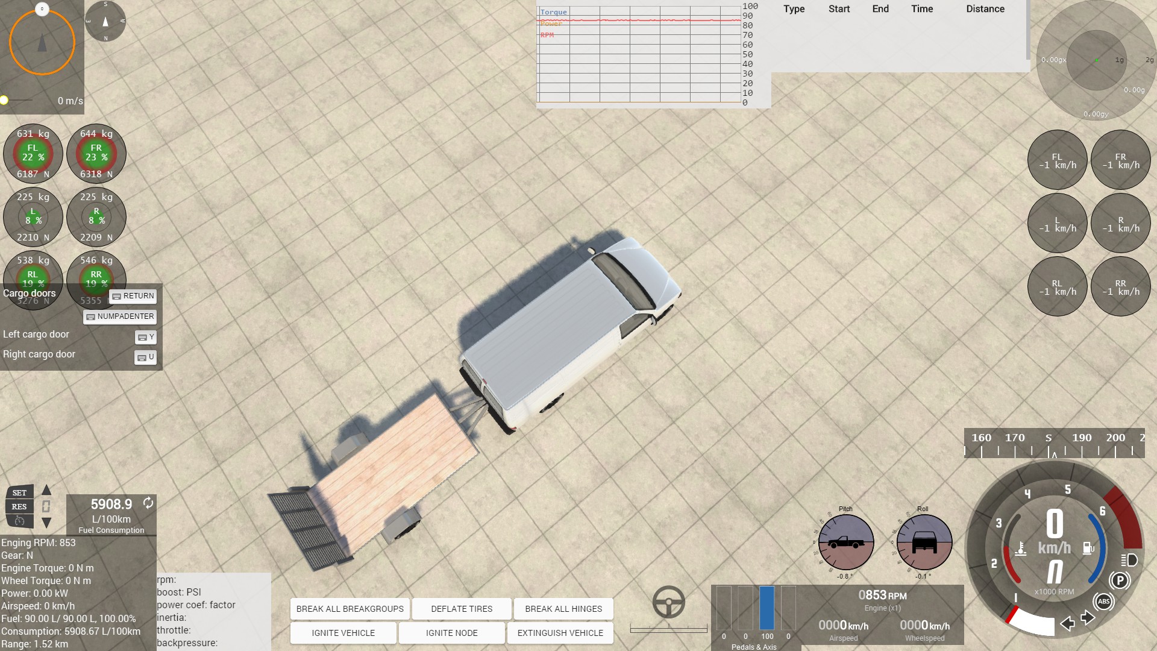Click the FR tire weight gauge (644 kg)
The image size is (1157, 651).
click(96, 154)
